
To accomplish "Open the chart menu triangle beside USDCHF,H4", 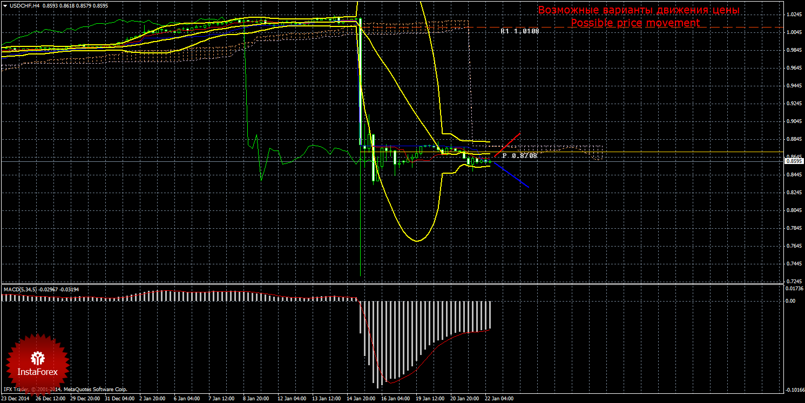I will point(4,5).
